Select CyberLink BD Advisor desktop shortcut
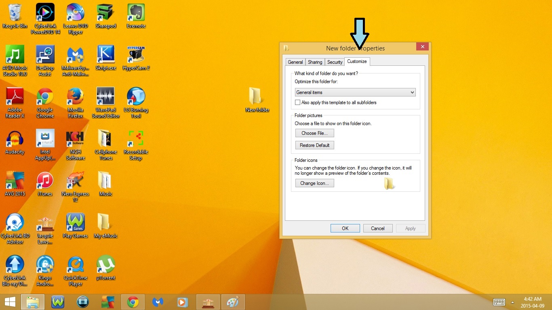 15,228
